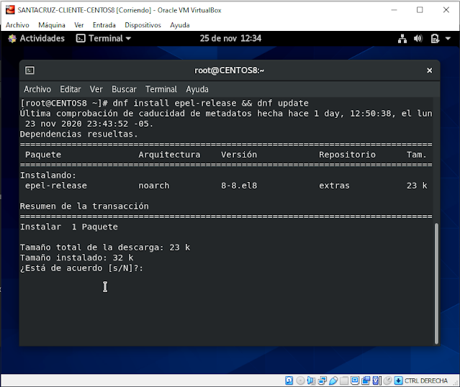Viewport: 460px width, 387px height.
Task: Click the root@CENTOS8:~ window title
Action: (230, 70)
